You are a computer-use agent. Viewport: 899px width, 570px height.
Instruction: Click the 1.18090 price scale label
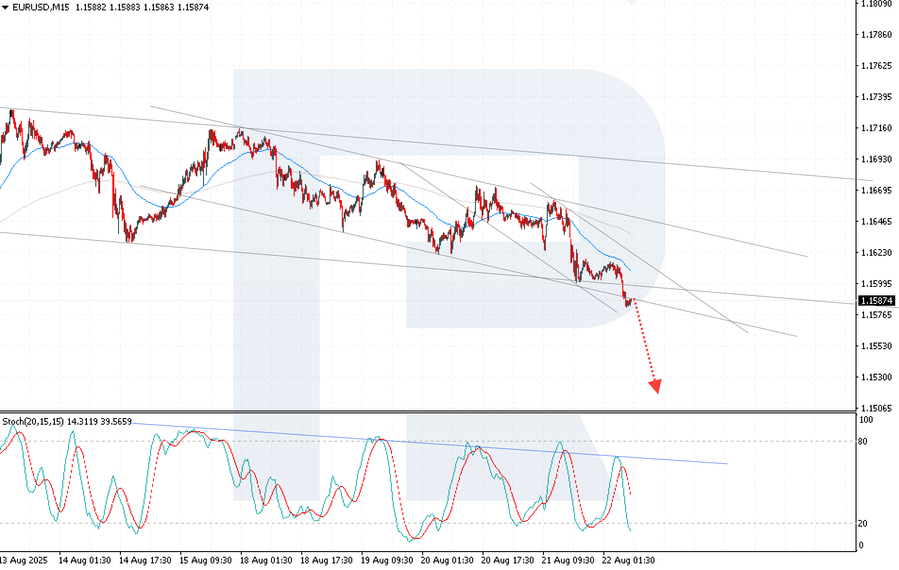coord(876,3)
